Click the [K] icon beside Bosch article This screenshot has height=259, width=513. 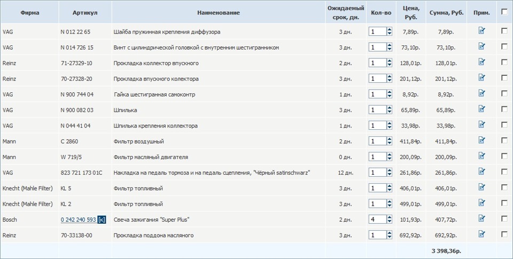(x=102, y=219)
